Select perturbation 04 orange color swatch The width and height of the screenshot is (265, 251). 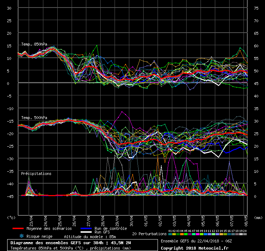tap(182, 234)
